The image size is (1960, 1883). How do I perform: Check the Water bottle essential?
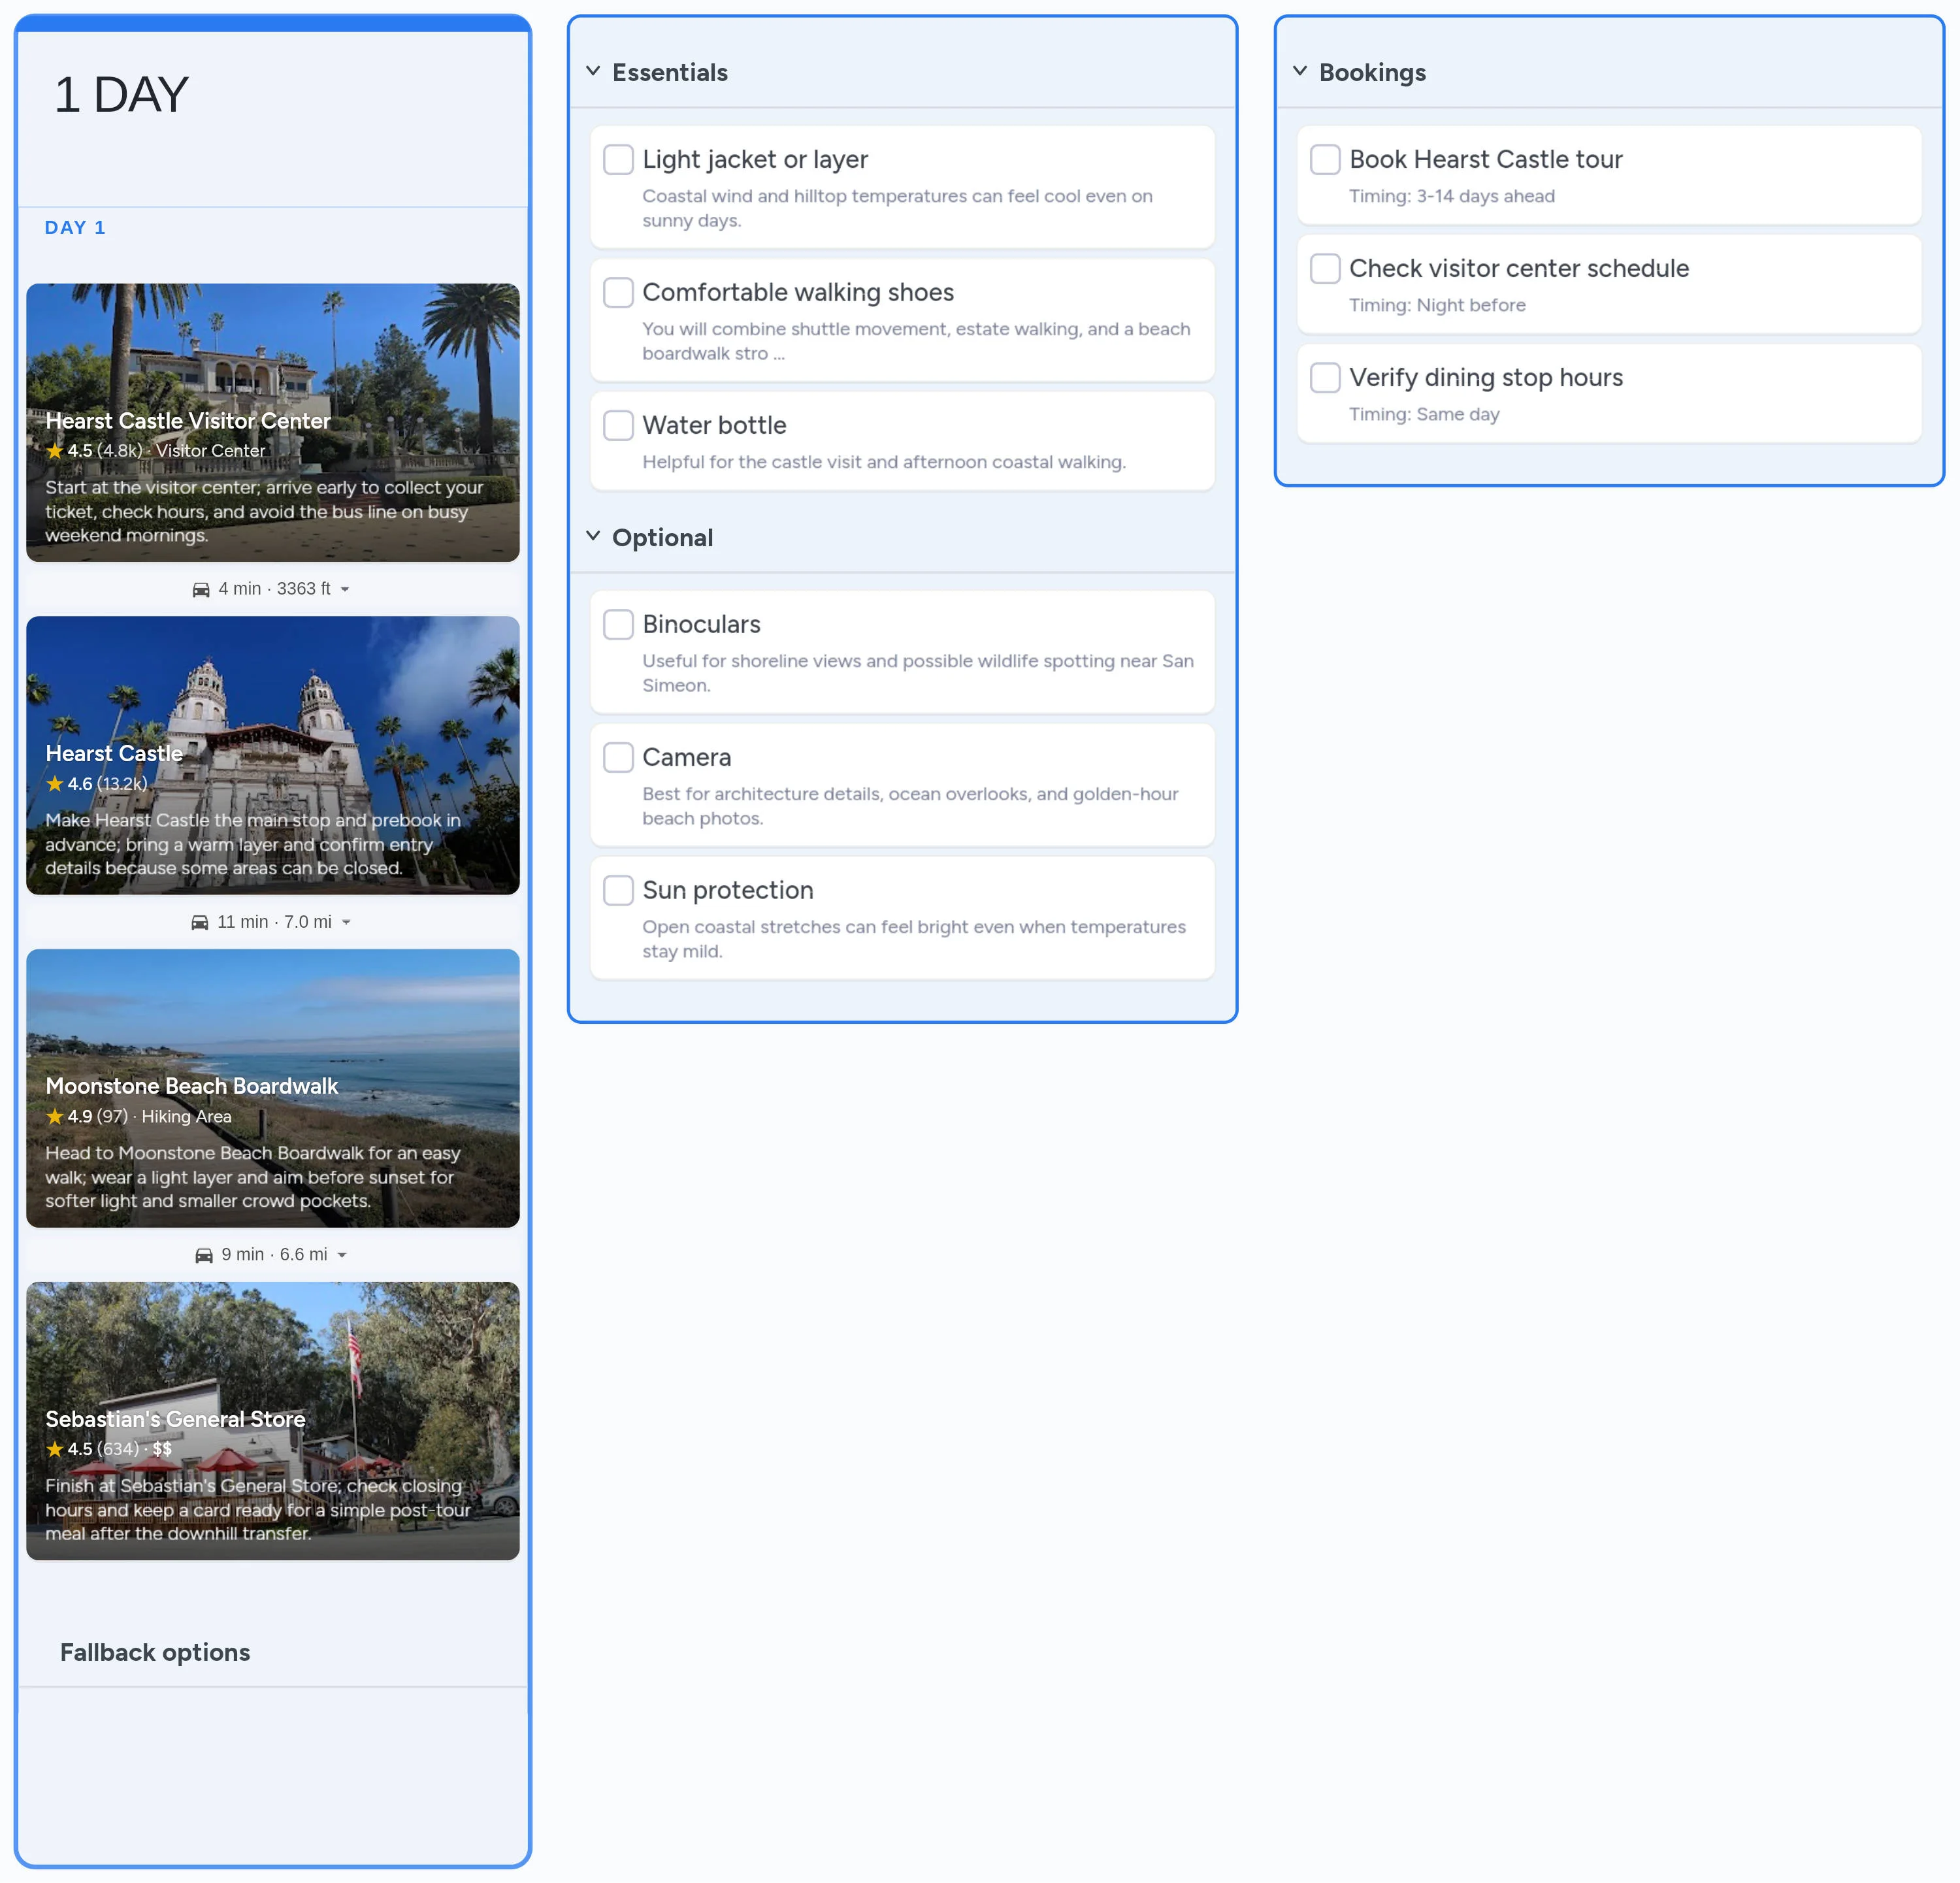(x=618, y=425)
